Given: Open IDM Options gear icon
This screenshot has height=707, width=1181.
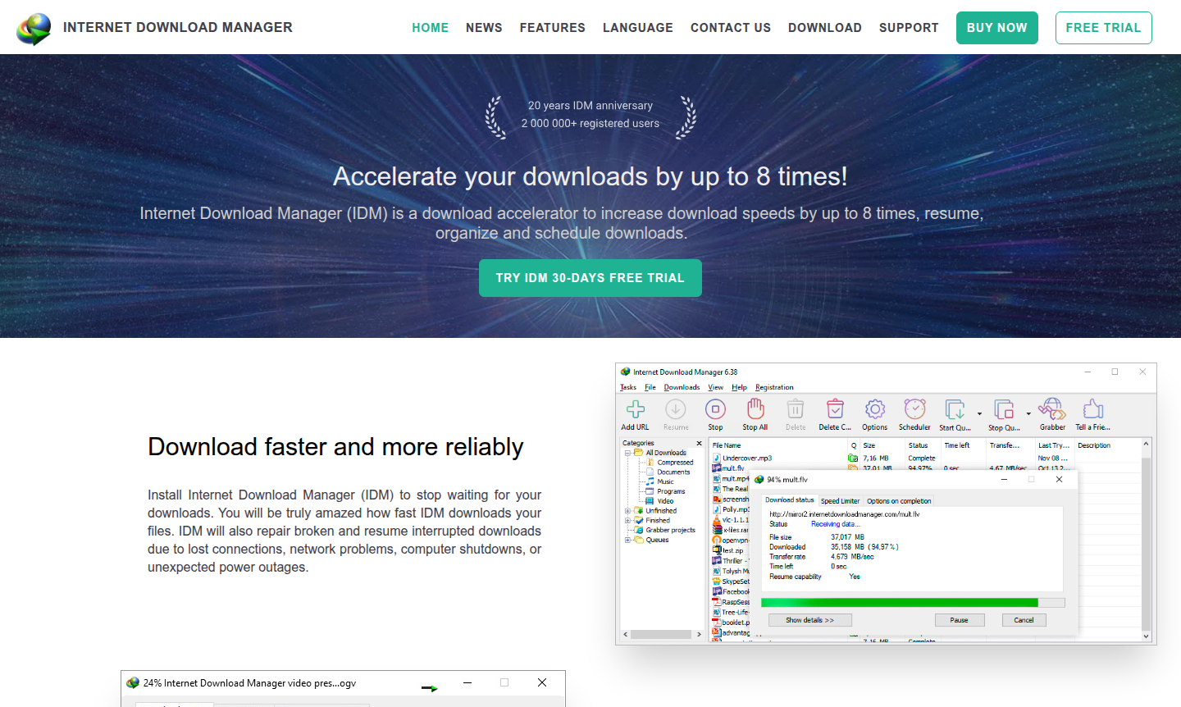Looking at the screenshot, I should [x=874, y=409].
